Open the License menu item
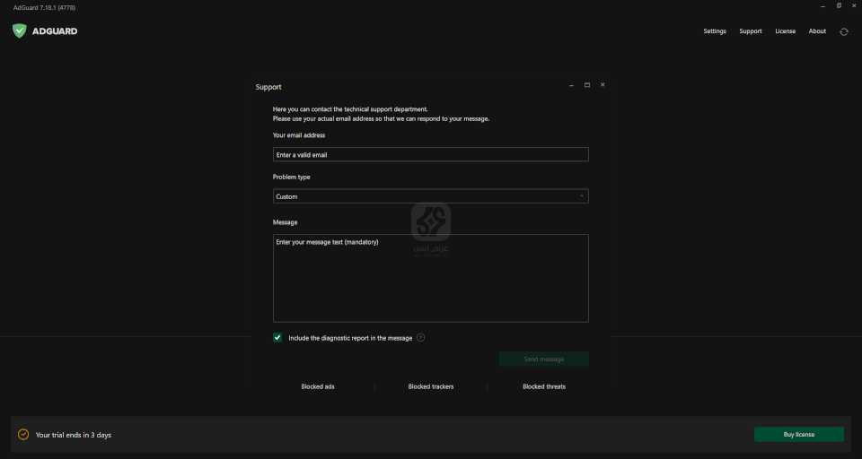The height and width of the screenshot is (459, 862). pyautogui.click(x=785, y=31)
